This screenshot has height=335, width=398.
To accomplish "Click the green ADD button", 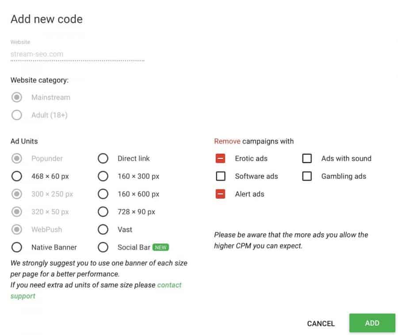I will tap(372, 323).
